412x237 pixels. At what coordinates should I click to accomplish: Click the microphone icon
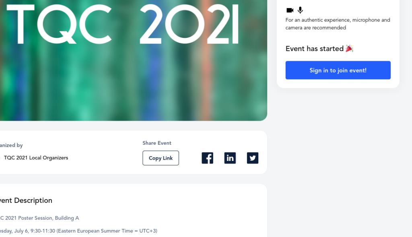[300, 10]
